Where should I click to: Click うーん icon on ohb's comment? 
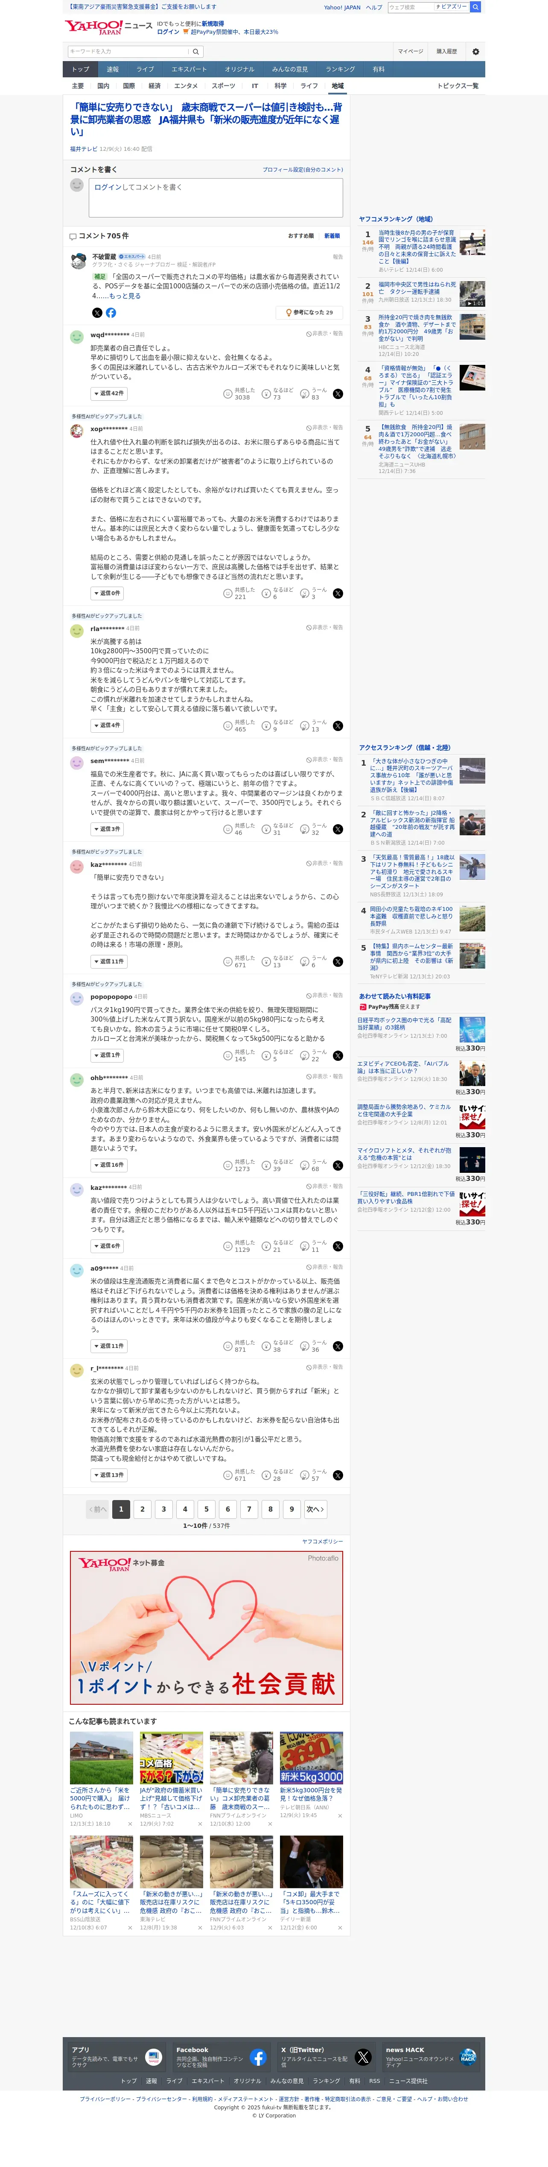[x=305, y=1165]
